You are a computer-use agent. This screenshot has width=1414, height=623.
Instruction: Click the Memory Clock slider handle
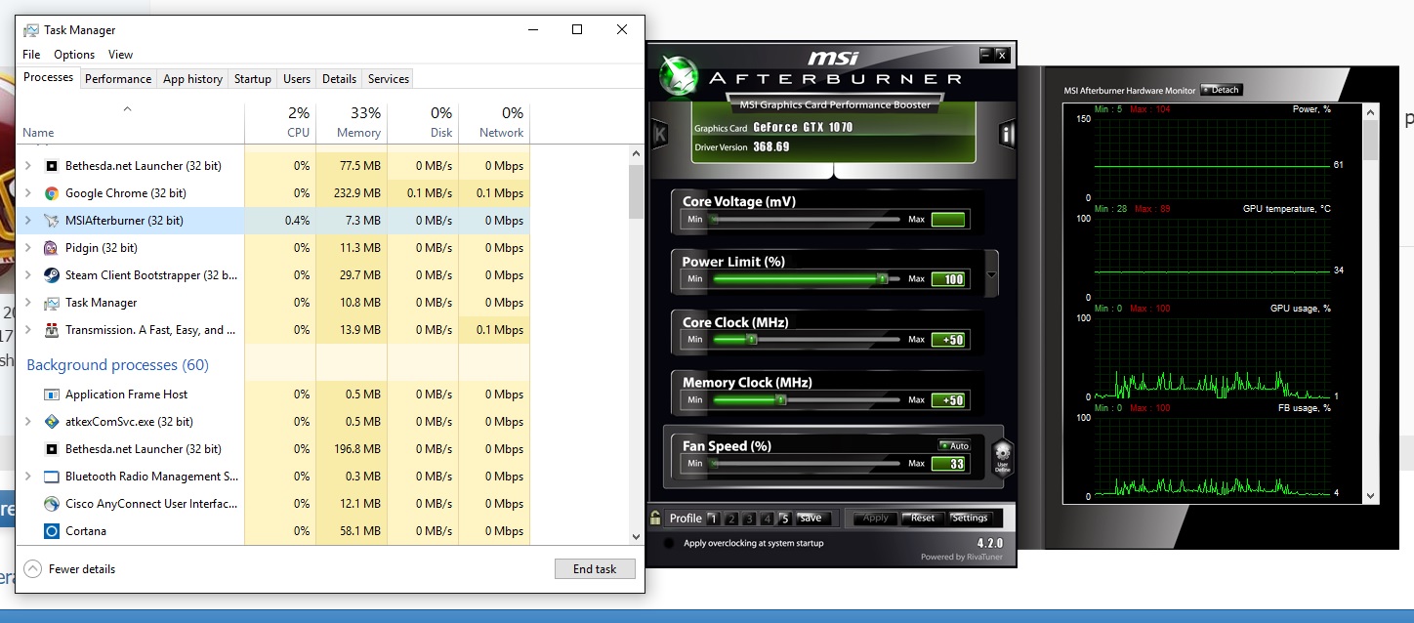[780, 400]
